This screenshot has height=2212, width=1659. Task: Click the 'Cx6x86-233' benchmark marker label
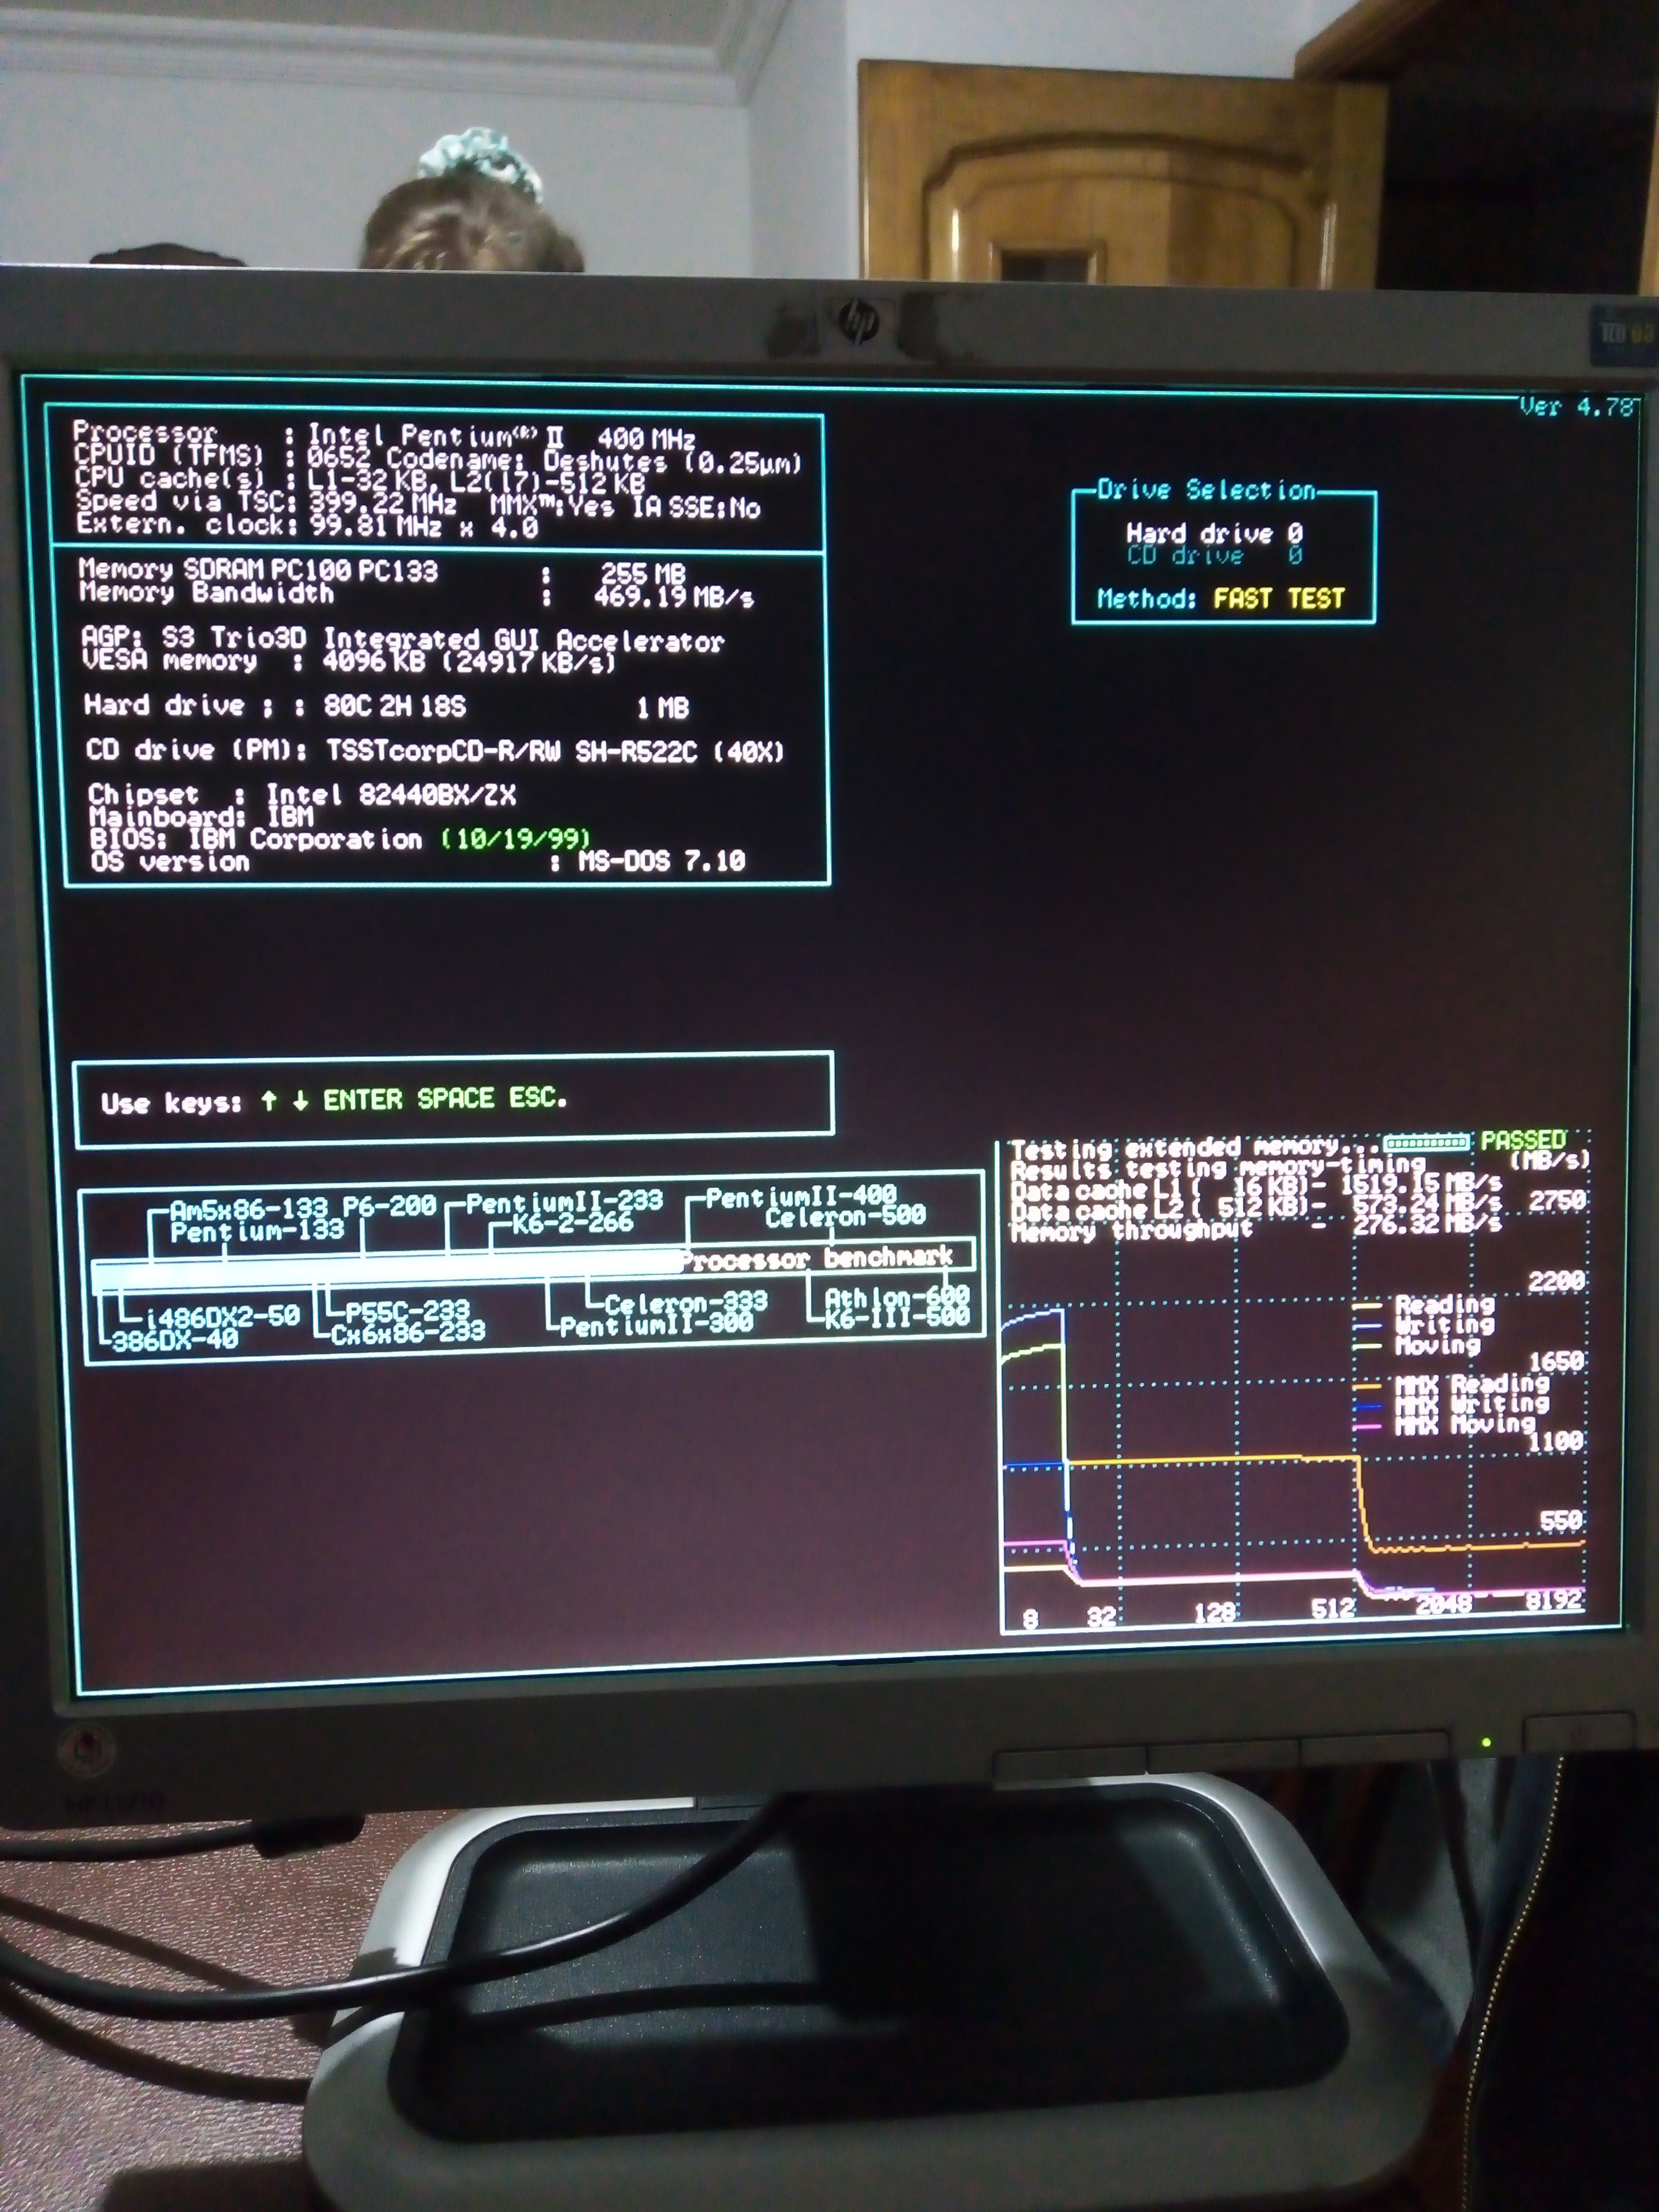[x=408, y=1332]
